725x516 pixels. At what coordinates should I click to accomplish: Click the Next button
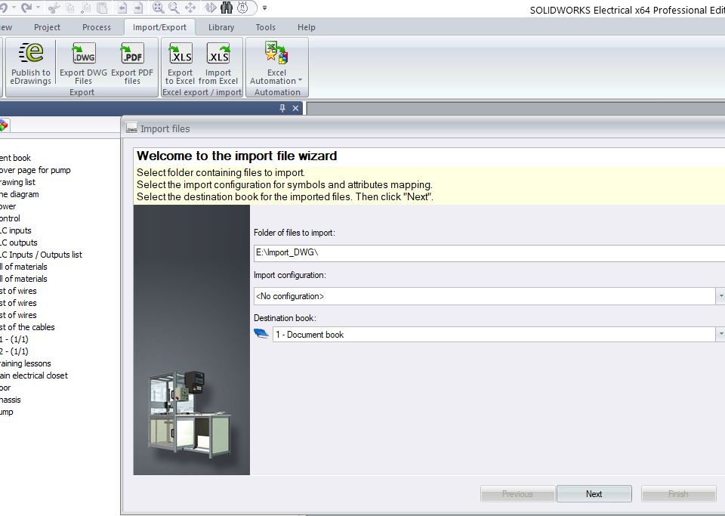(x=594, y=494)
